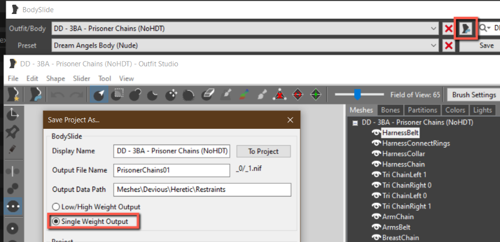Viewport: 500px width, 242px height.
Task: Click the Display Name input field
Action: coord(172,152)
